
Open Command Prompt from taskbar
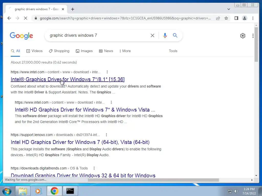pos(70,191)
